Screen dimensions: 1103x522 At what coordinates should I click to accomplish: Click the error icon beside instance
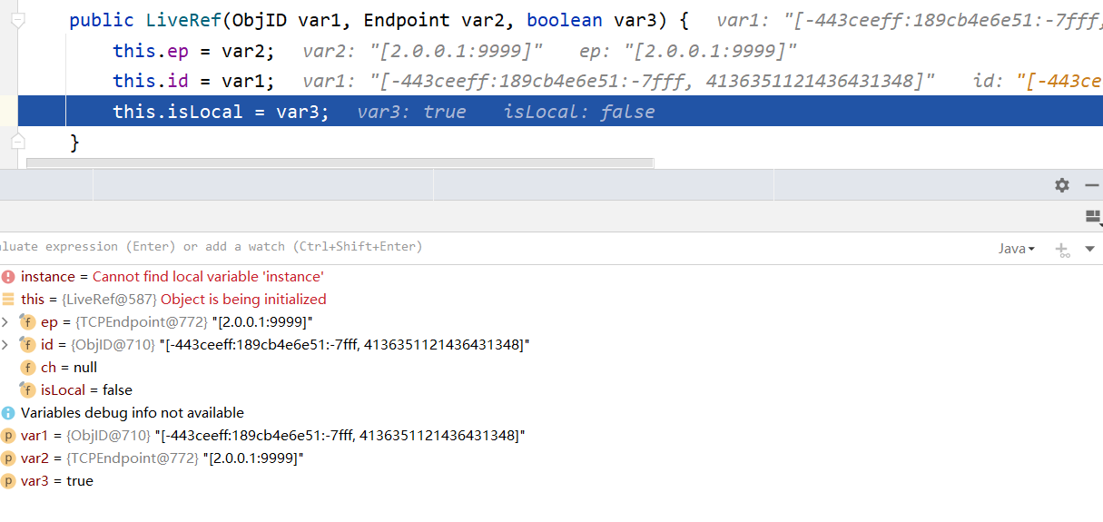tap(8, 276)
